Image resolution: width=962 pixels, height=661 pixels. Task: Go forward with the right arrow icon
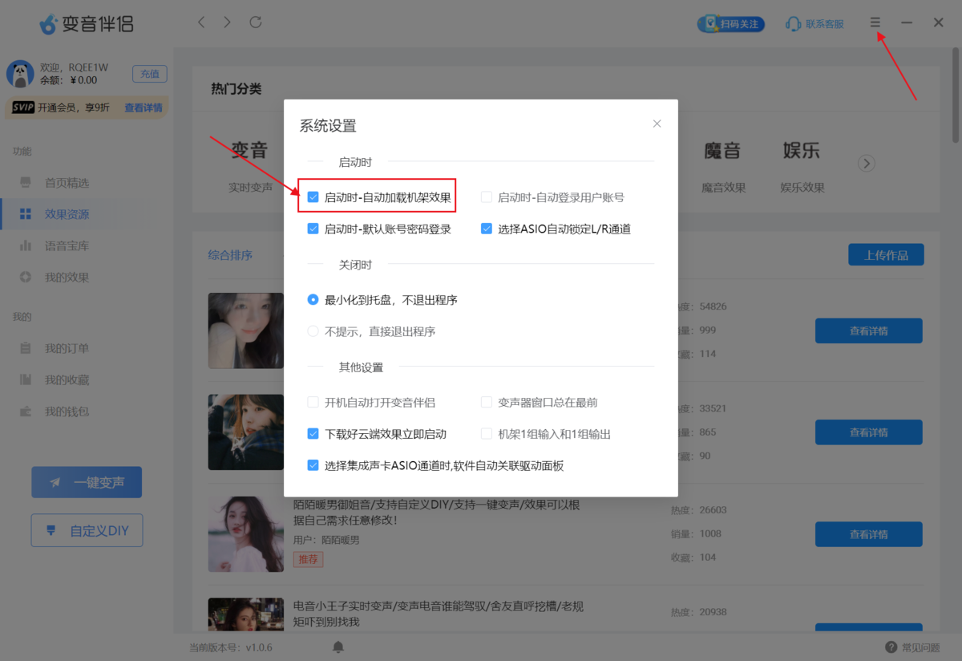228,22
